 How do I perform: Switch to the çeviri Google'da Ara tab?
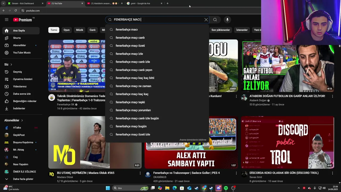click(145, 3)
